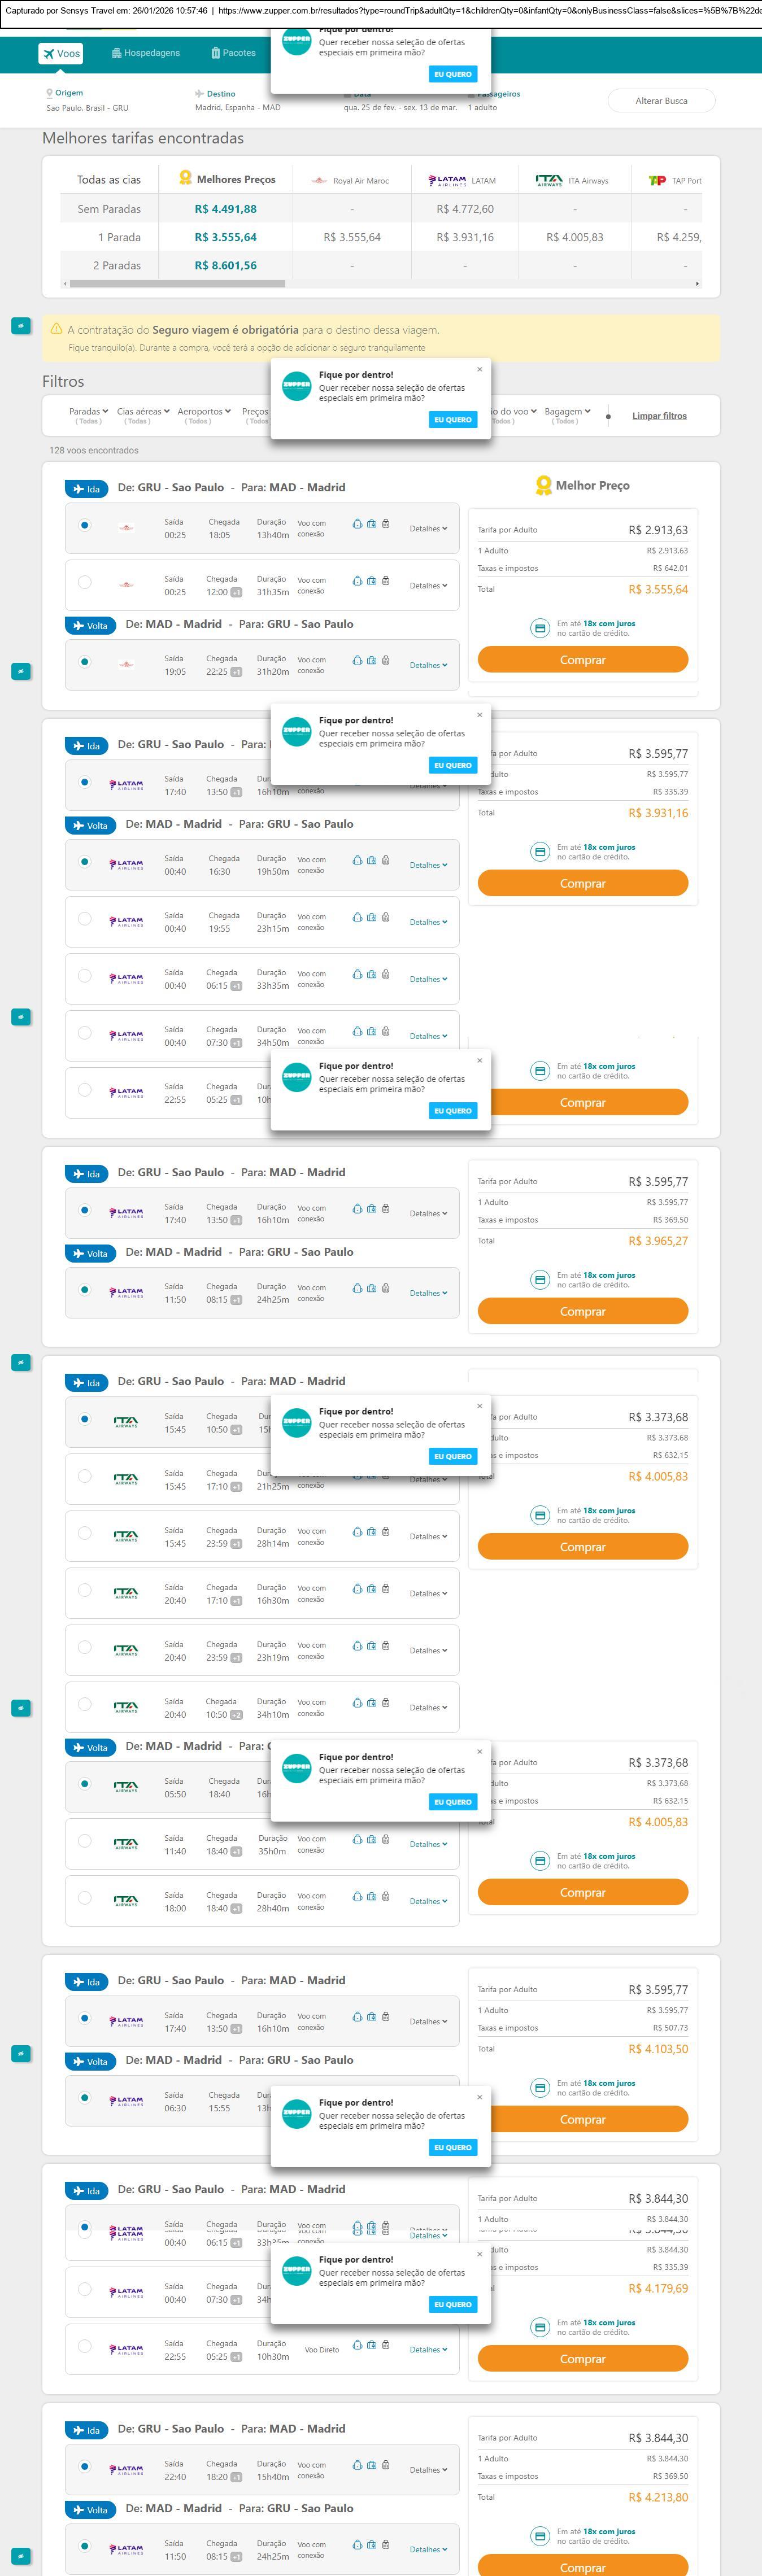Open the Bagagem filter dropdown
This screenshot has width=762, height=2576.
tap(567, 411)
